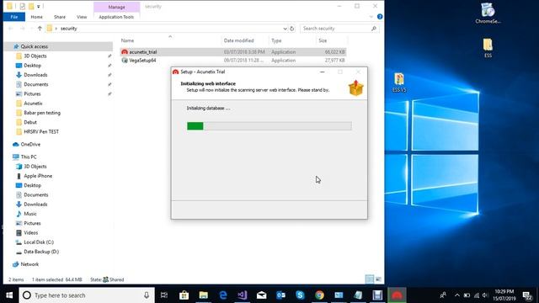
Task: Launch Google Chrome from the taskbar
Action: 319,295
